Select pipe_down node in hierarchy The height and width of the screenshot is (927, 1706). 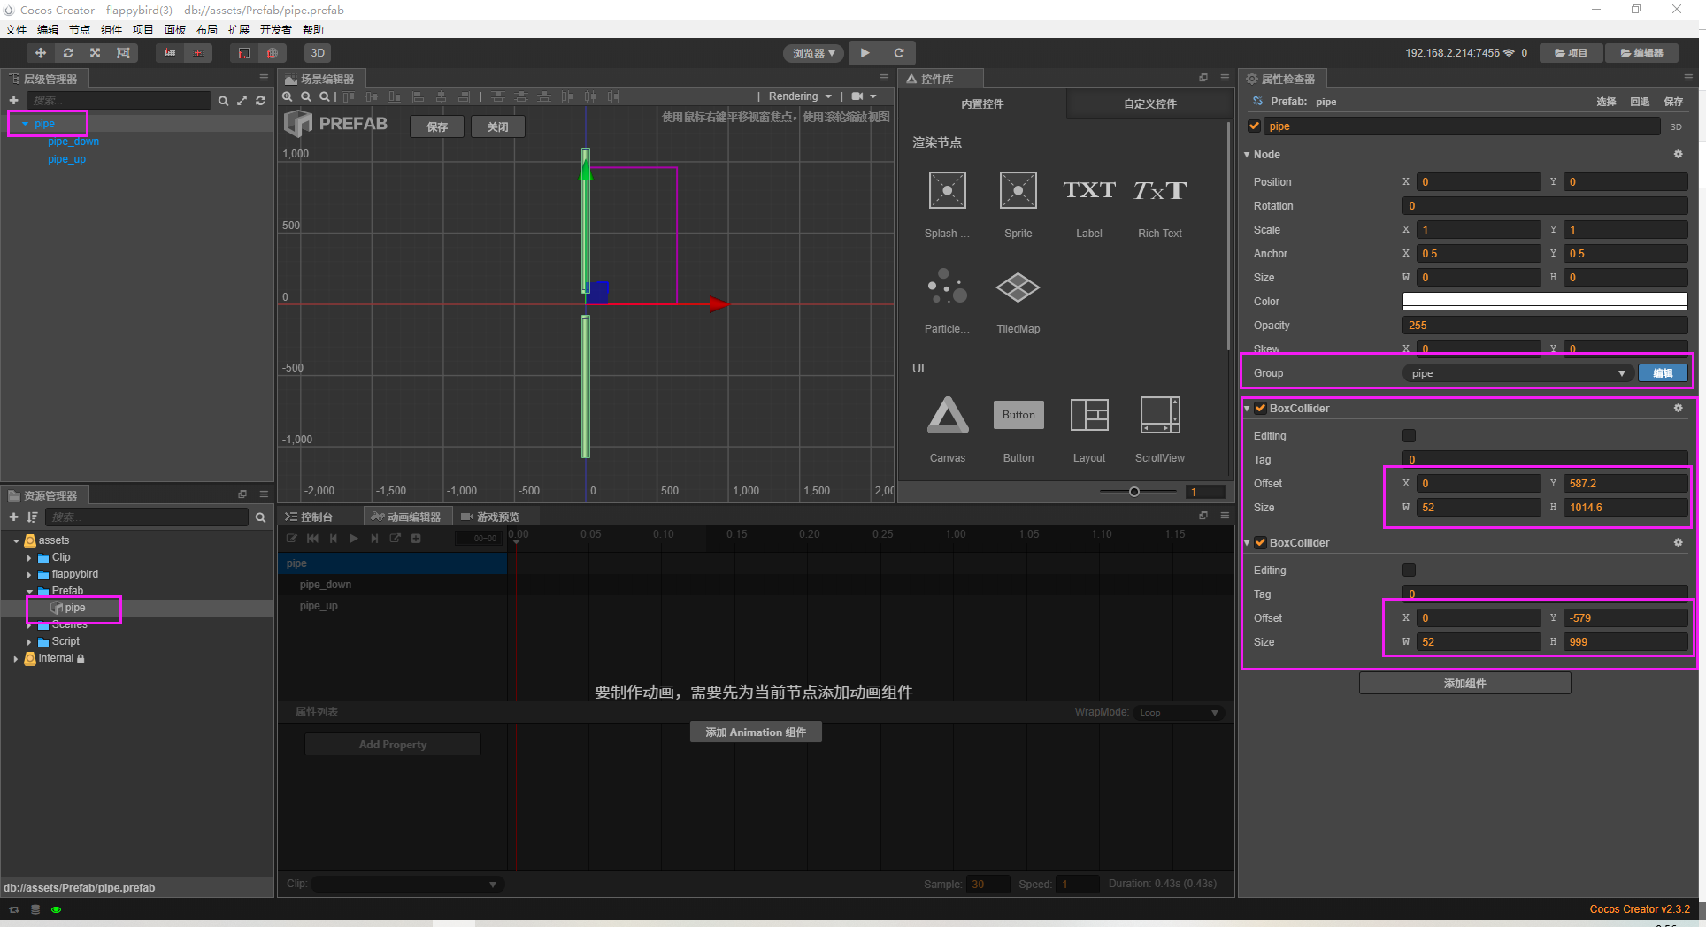click(73, 142)
